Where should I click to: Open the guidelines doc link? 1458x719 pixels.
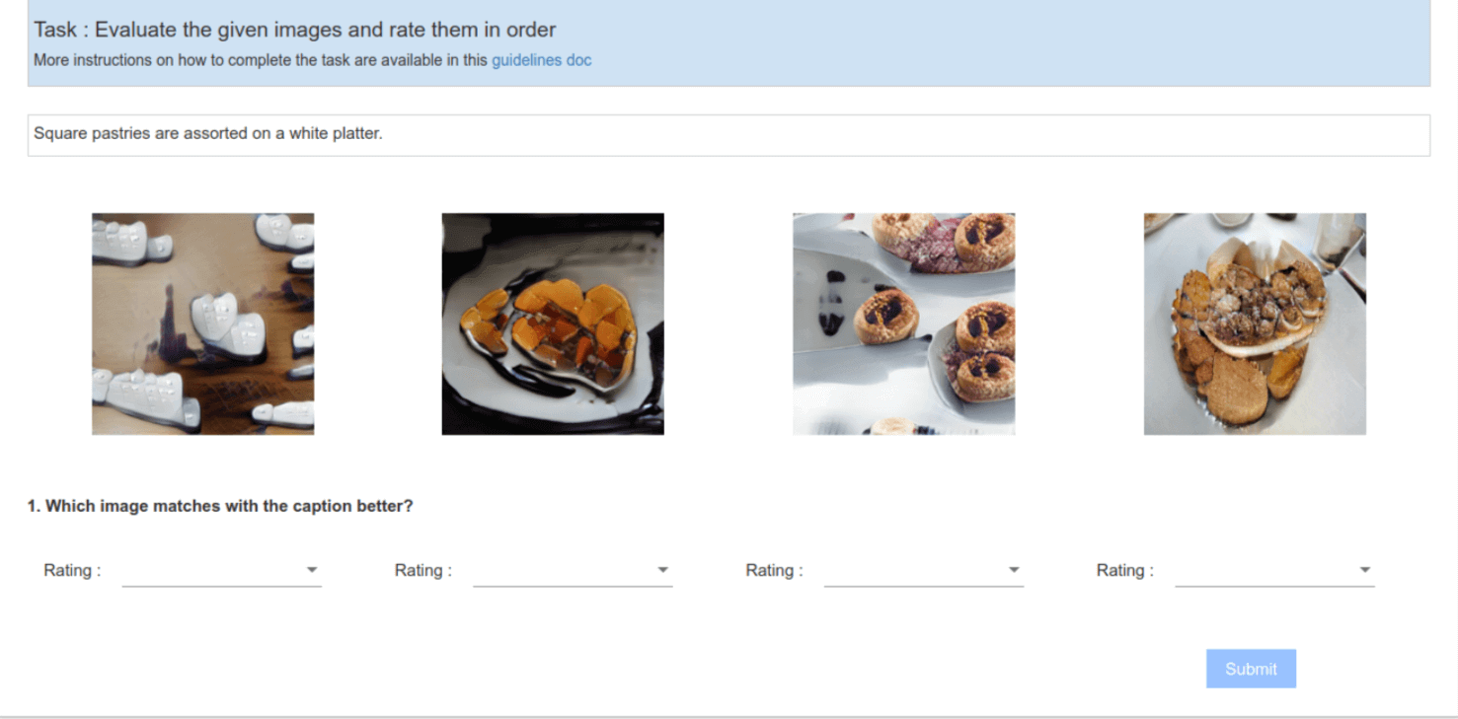(x=541, y=60)
